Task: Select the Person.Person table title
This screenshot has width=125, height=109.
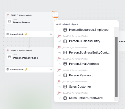Action: 22,23
